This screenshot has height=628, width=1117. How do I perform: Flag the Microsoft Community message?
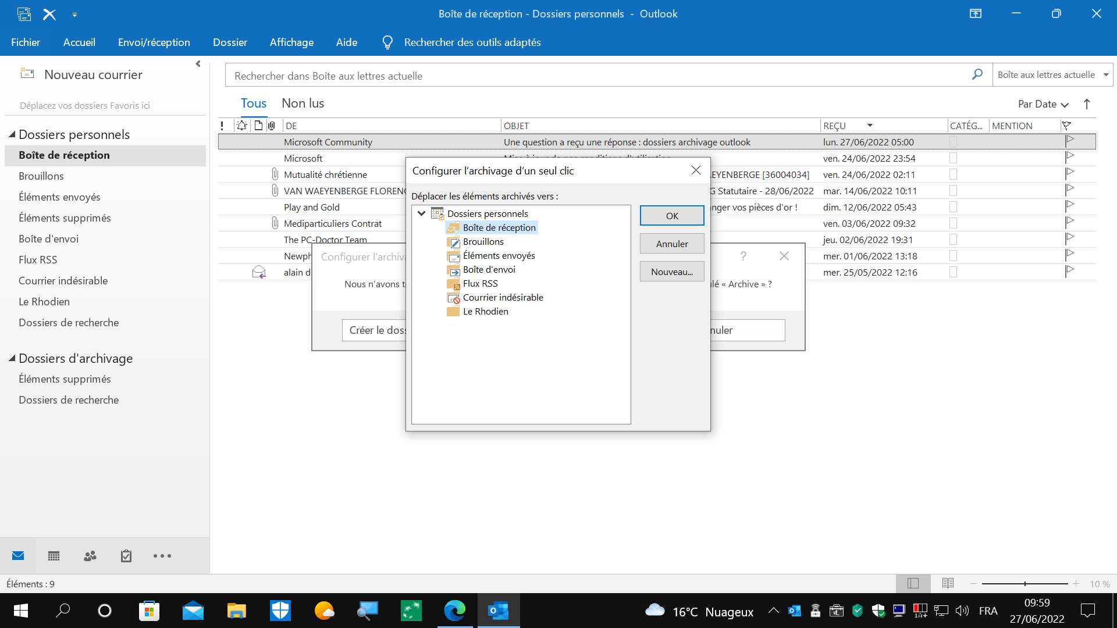tap(1069, 141)
